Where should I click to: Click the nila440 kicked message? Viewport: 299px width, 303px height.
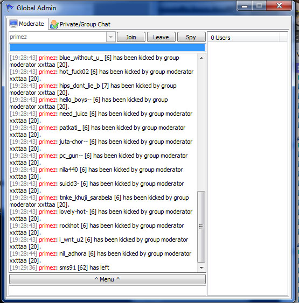[x=96, y=173]
